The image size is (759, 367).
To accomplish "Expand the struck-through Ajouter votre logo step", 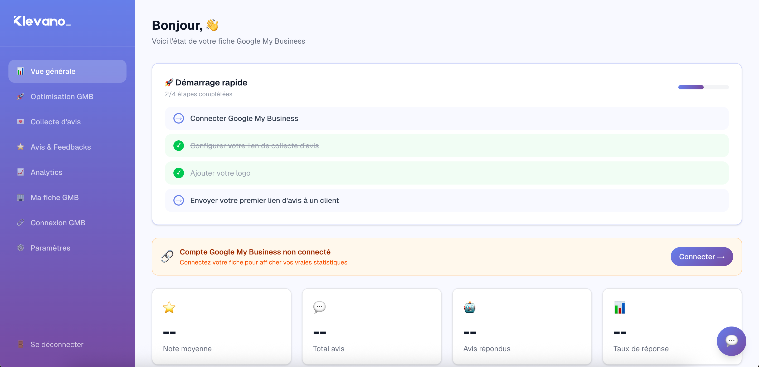I will [x=220, y=173].
